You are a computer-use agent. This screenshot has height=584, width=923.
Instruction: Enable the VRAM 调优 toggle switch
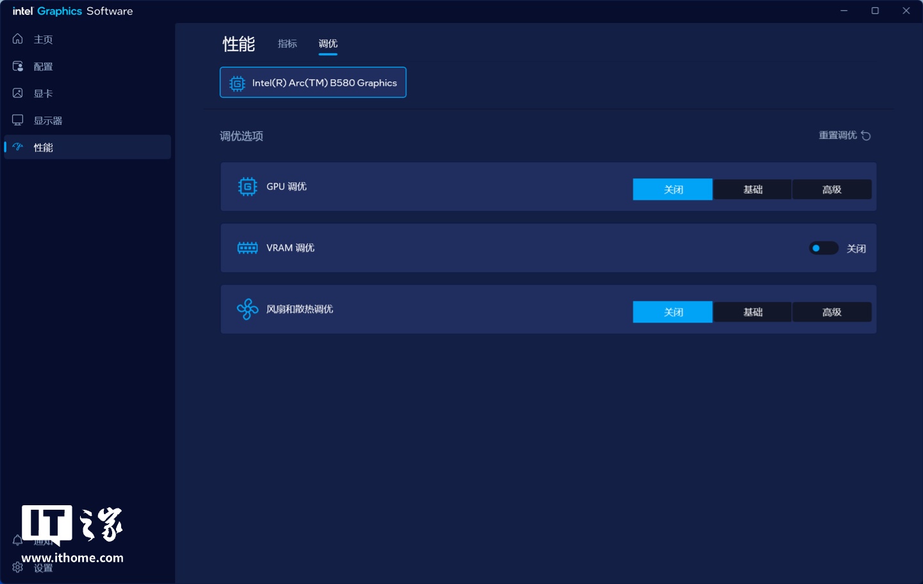(823, 248)
